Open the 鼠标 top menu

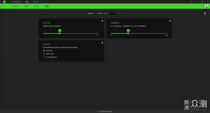click(27, 2)
